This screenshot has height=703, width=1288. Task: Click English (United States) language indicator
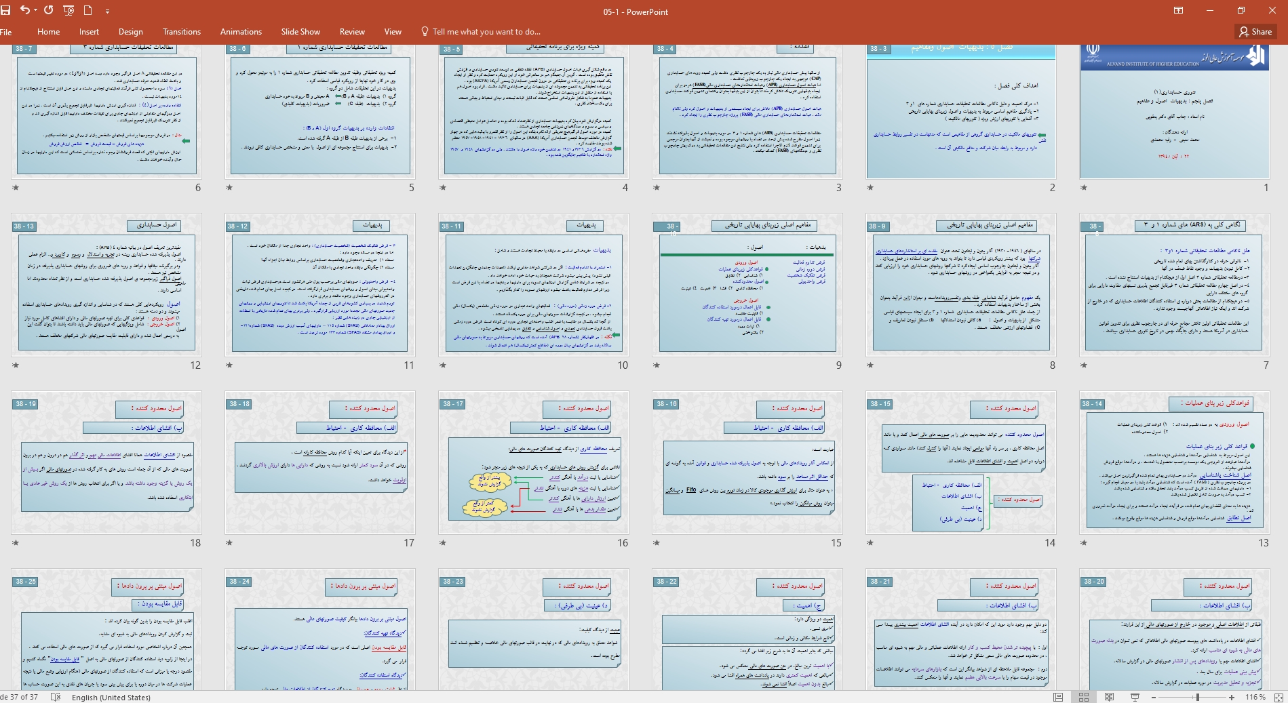pos(111,697)
